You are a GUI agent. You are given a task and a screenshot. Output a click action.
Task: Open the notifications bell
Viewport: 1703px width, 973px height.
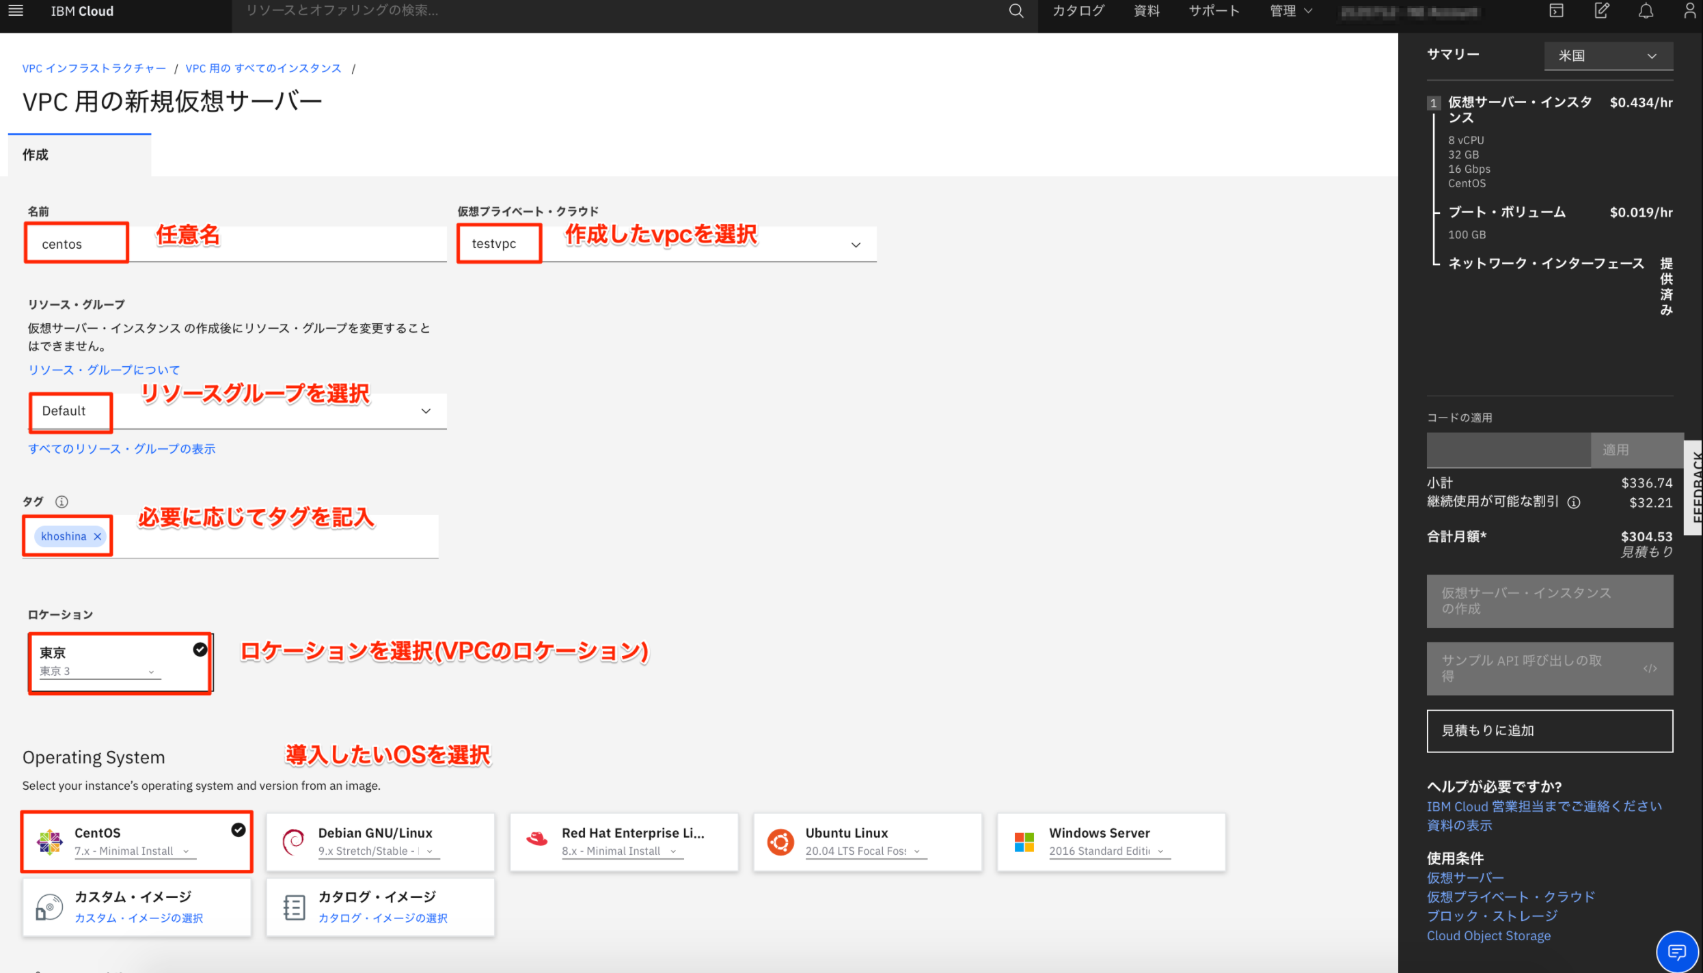click(1646, 11)
